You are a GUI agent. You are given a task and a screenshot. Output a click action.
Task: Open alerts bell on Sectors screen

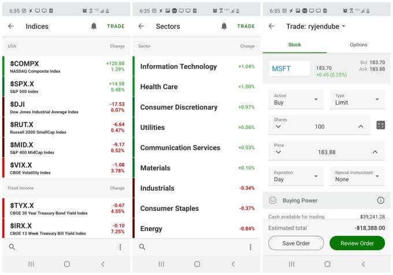[x=224, y=26]
